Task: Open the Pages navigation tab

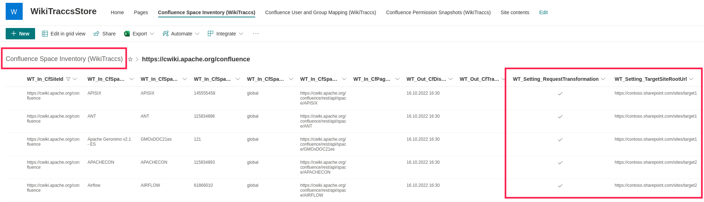Action: click(141, 12)
